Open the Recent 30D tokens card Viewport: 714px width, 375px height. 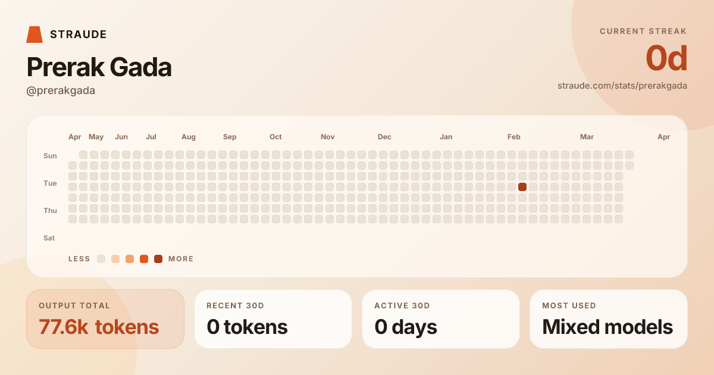click(x=273, y=319)
